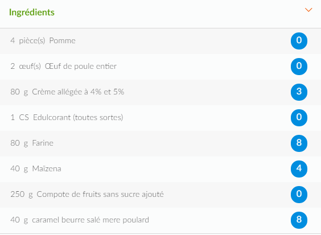The height and width of the screenshot is (235, 321).
Task: Click the points badge for Edulcorant
Action: click(299, 117)
